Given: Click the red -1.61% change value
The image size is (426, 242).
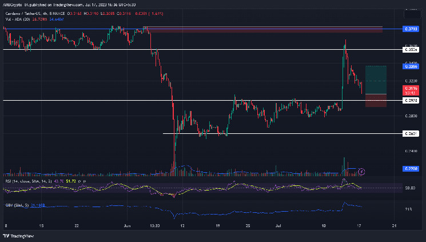Looking at the screenshot, I should tap(156, 14).
